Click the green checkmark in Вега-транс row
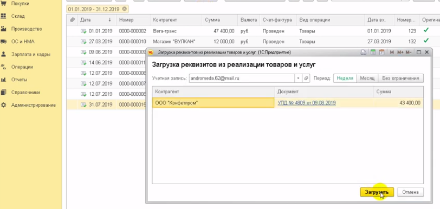 426,30
